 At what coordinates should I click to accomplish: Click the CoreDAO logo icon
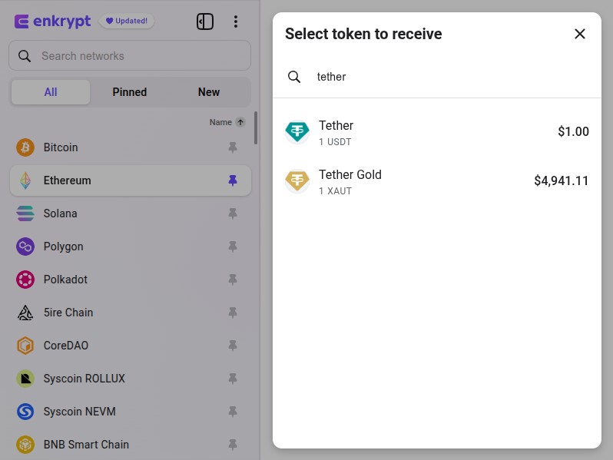(25, 346)
